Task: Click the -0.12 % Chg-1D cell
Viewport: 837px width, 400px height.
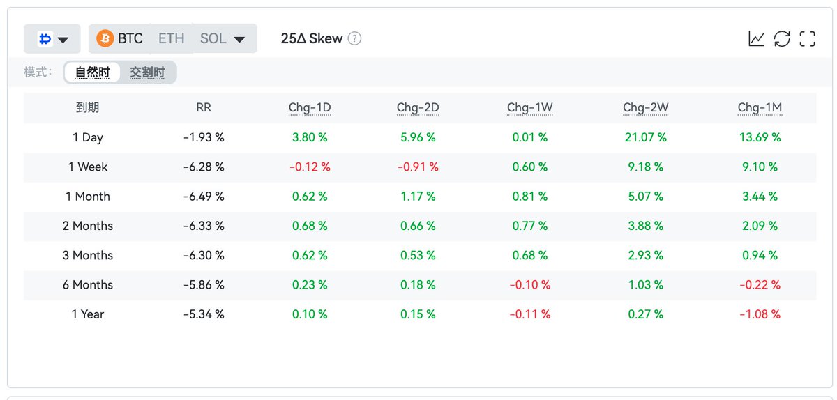Action: coord(310,167)
